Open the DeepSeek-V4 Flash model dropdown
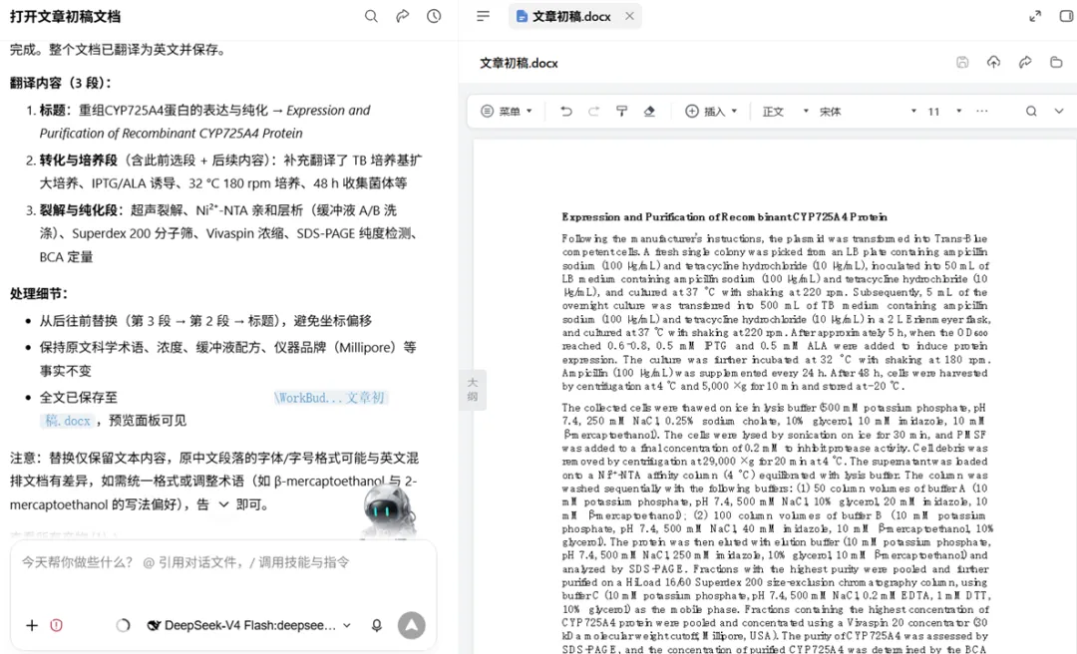The width and height of the screenshot is (1077, 654). [250, 625]
